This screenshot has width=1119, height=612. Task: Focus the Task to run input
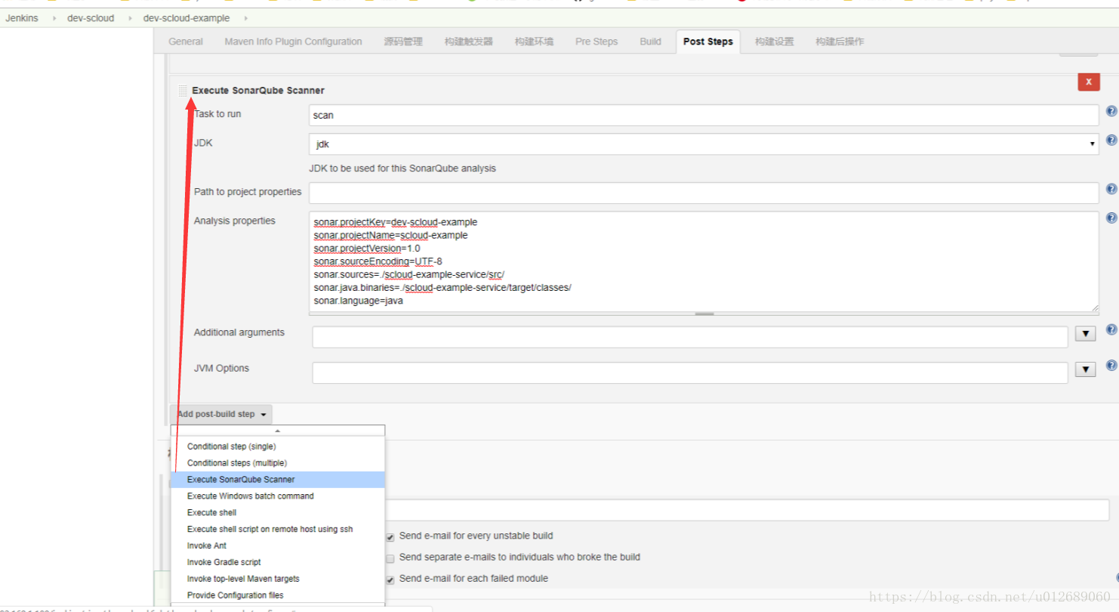pyautogui.click(x=704, y=115)
